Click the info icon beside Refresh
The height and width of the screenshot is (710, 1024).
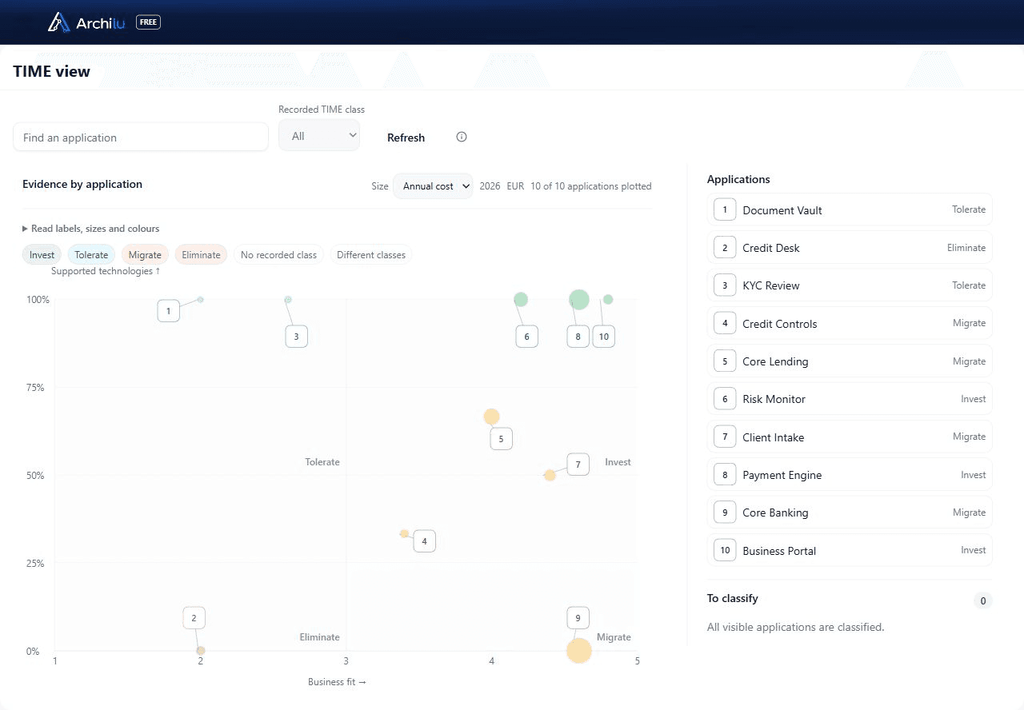(462, 137)
